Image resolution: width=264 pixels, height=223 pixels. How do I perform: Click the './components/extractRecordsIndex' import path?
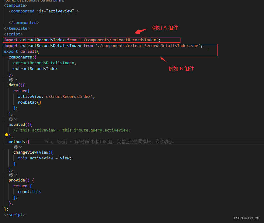(x=118, y=40)
